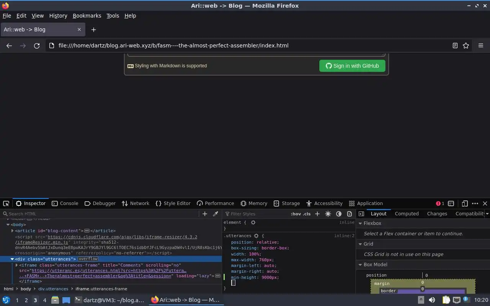Toggle the overflow badge on div.utterances

88,259
